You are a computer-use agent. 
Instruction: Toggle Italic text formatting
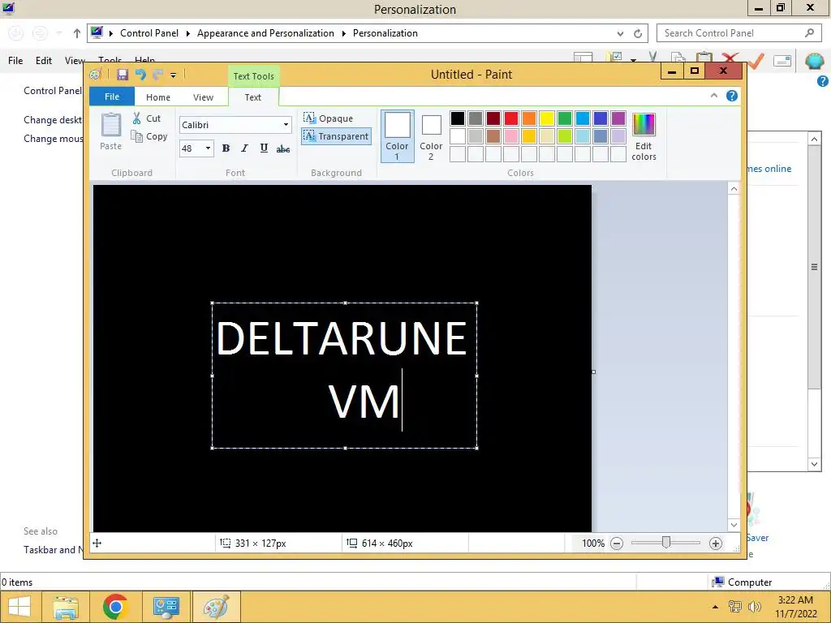coord(244,148)
